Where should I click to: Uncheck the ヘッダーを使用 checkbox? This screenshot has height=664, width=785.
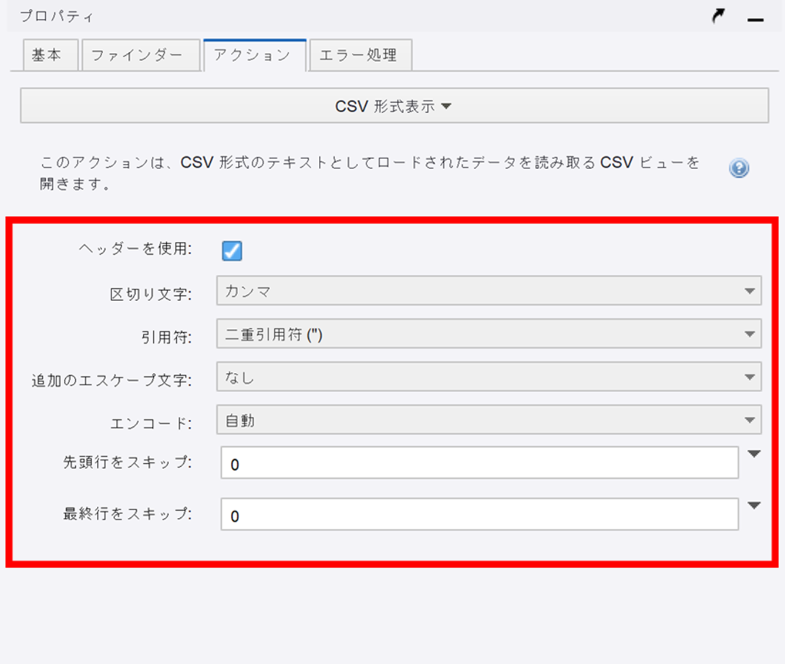(x=232, y=251)
